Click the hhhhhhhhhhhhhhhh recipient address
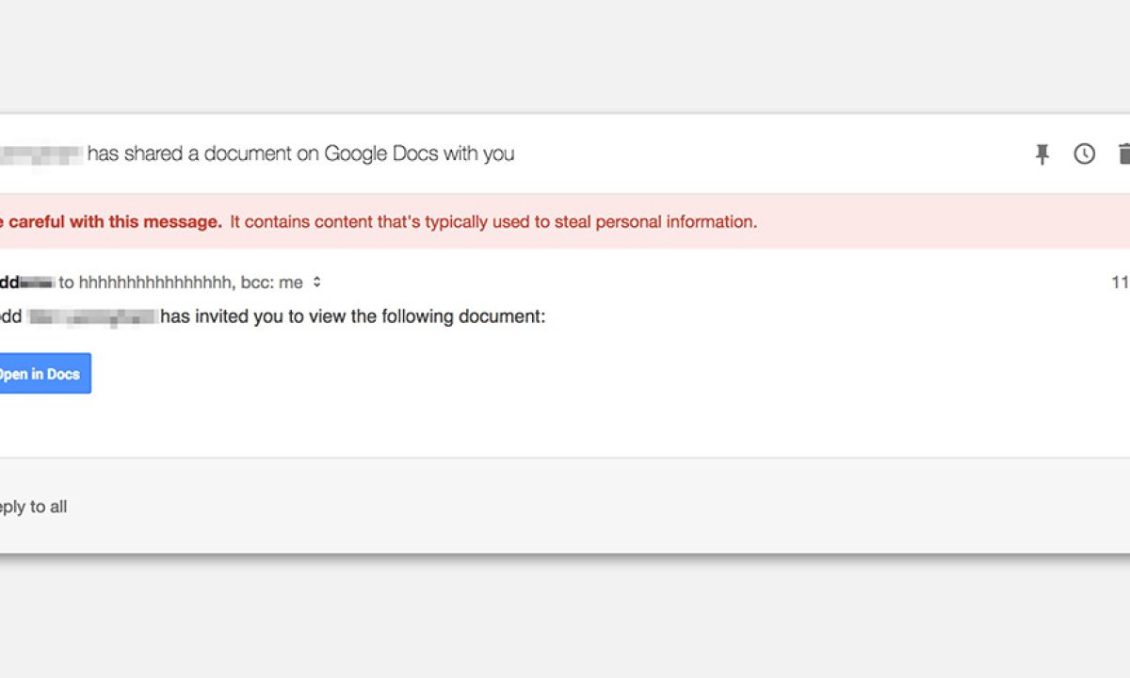Screen dimensions: 1130x678 click(155, 282)
